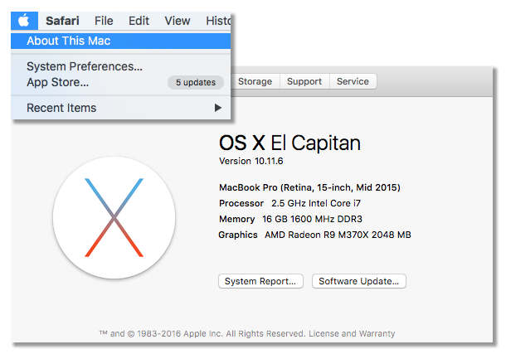The height and width of the screenshot is (354, 506).
Task: Click the 5 updates badge
Action: click(196, 83)
